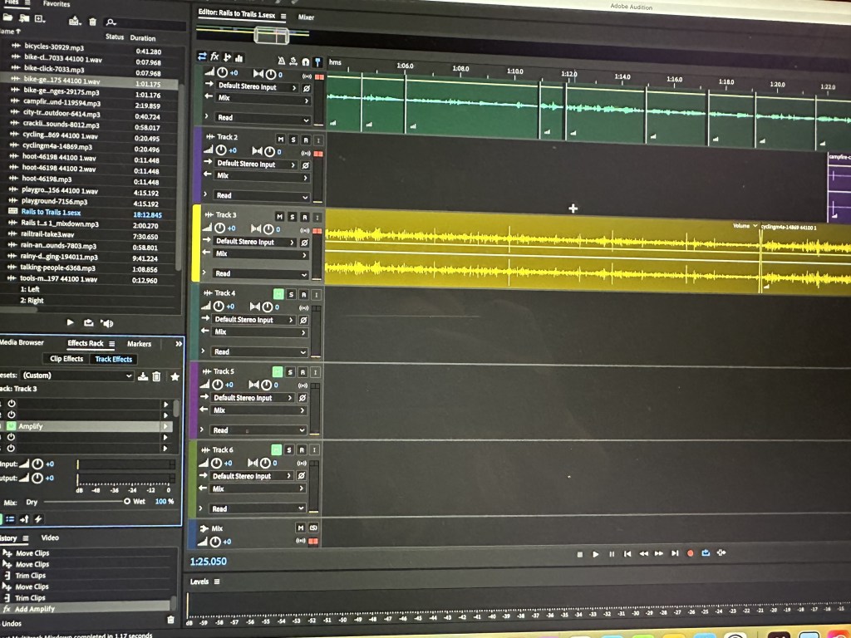Viewport: 851px width, 638px height.
Task: Click the snapping magnet icon above the tracks
Action: click(x=305, y=61)
